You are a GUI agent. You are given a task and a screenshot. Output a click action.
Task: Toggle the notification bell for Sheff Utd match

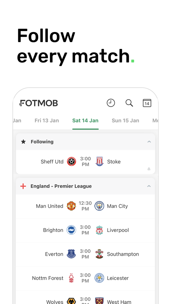(x=149, y=169)
